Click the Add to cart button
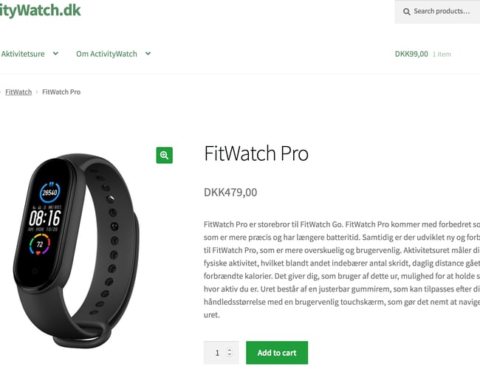The height and width of the screenshot is (369, 480). click(x=277, y=353)
